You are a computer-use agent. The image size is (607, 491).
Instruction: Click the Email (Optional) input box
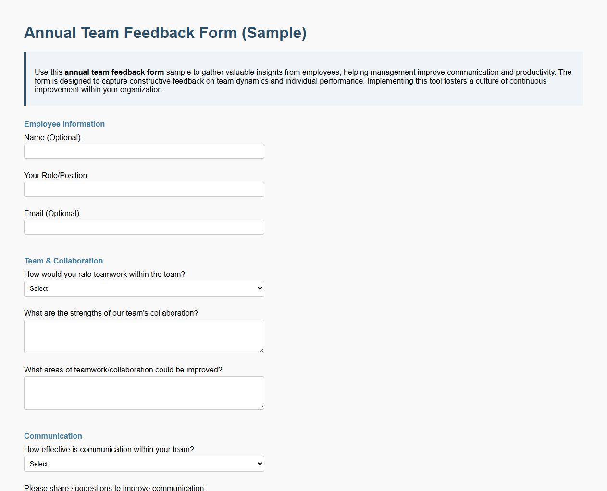[x=144, y=227]
